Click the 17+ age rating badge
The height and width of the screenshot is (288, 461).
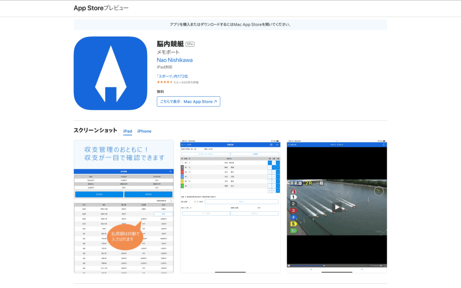coord(190,45)
